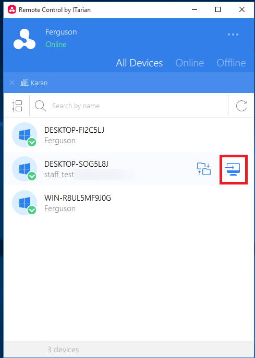255x358 pixels.
Task: Switch to the Online tab
Action: click(x=190, y=63)
